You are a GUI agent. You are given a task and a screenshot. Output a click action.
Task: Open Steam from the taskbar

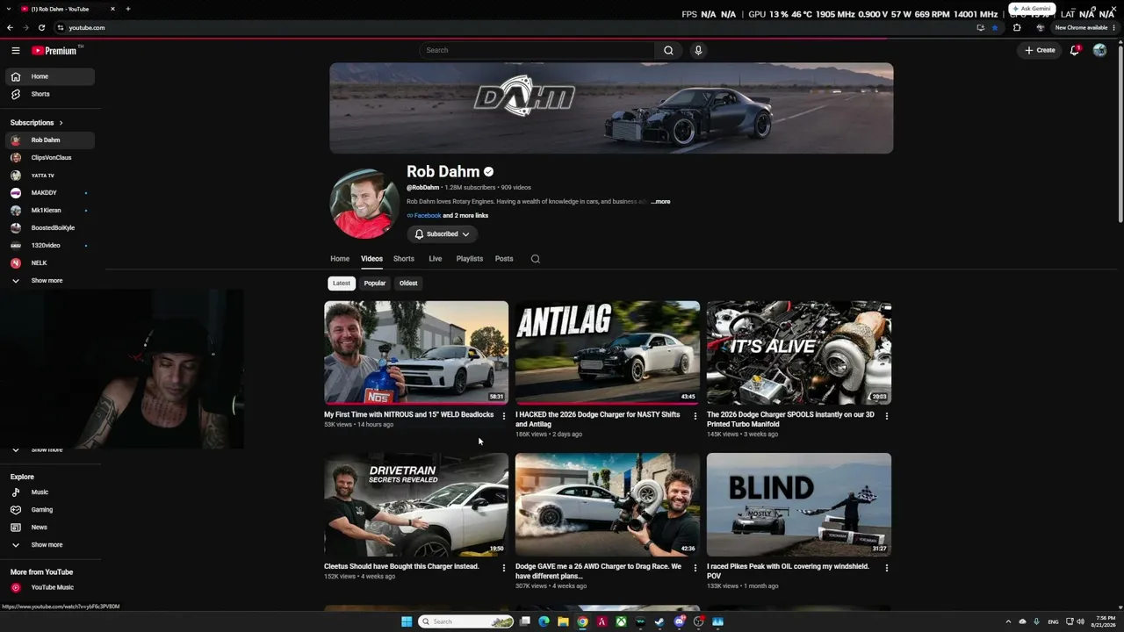pos(659,621)
